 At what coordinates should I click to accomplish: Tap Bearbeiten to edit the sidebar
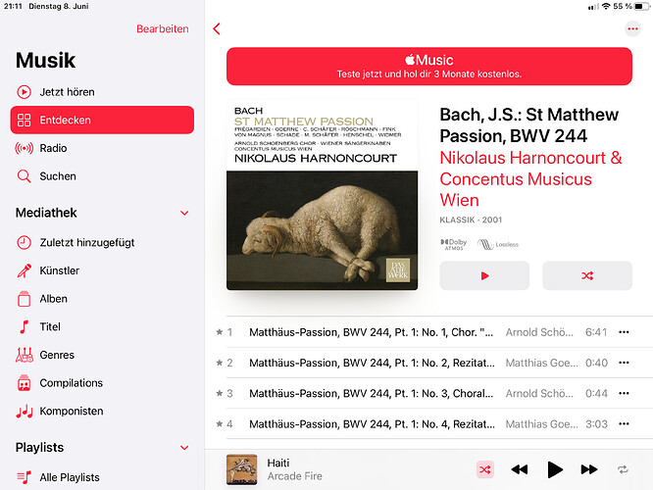162,29
